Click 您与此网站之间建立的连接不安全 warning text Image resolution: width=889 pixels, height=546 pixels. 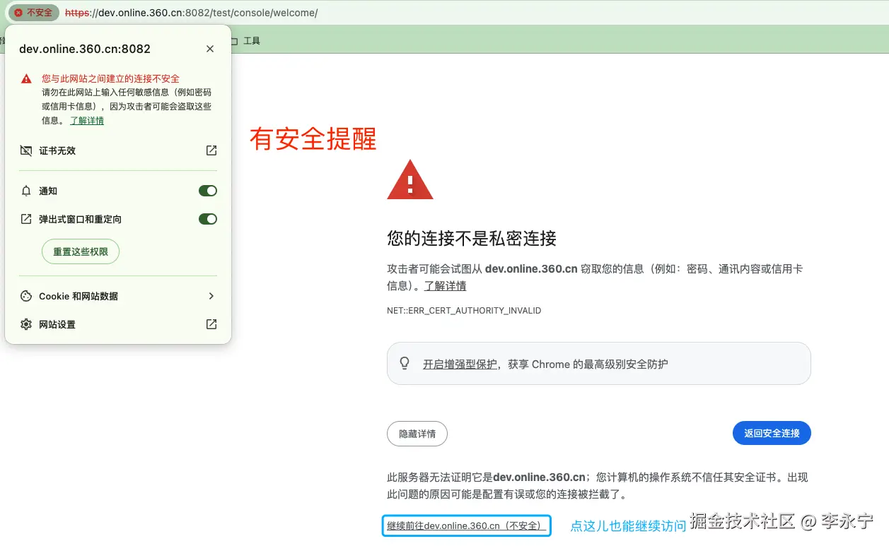[x=110, y=79]
